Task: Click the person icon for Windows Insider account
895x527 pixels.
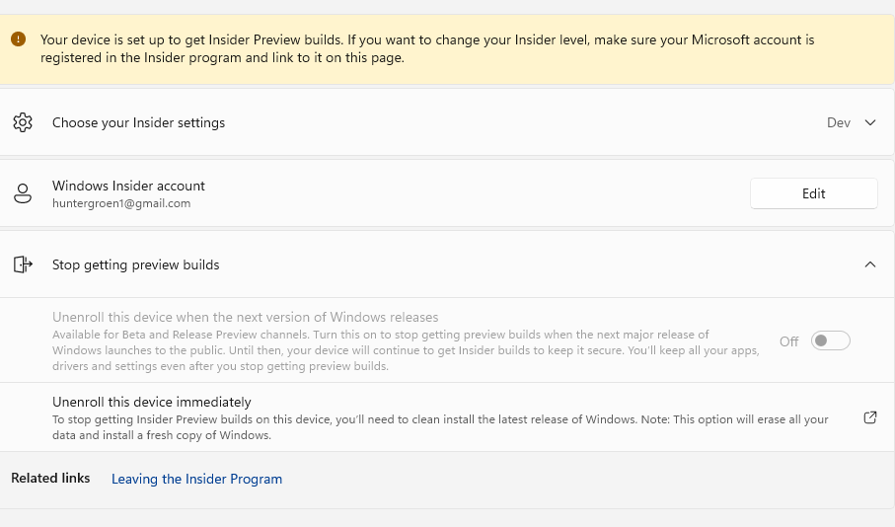Action: click(x=23, y=194)
